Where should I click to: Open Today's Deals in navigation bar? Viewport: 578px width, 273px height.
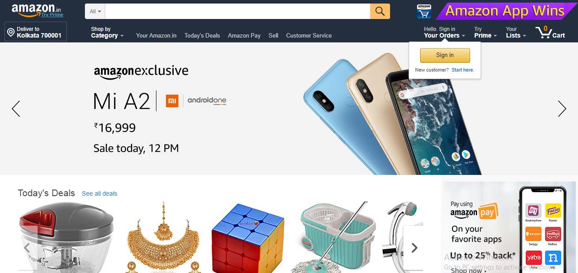click(x=202, y=35)
